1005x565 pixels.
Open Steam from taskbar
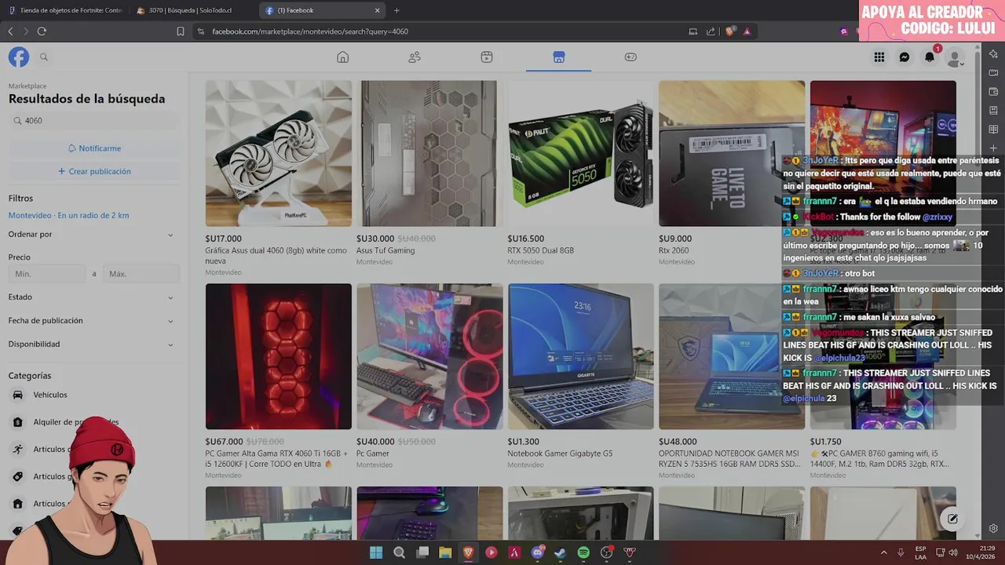(x=561, y=552)
